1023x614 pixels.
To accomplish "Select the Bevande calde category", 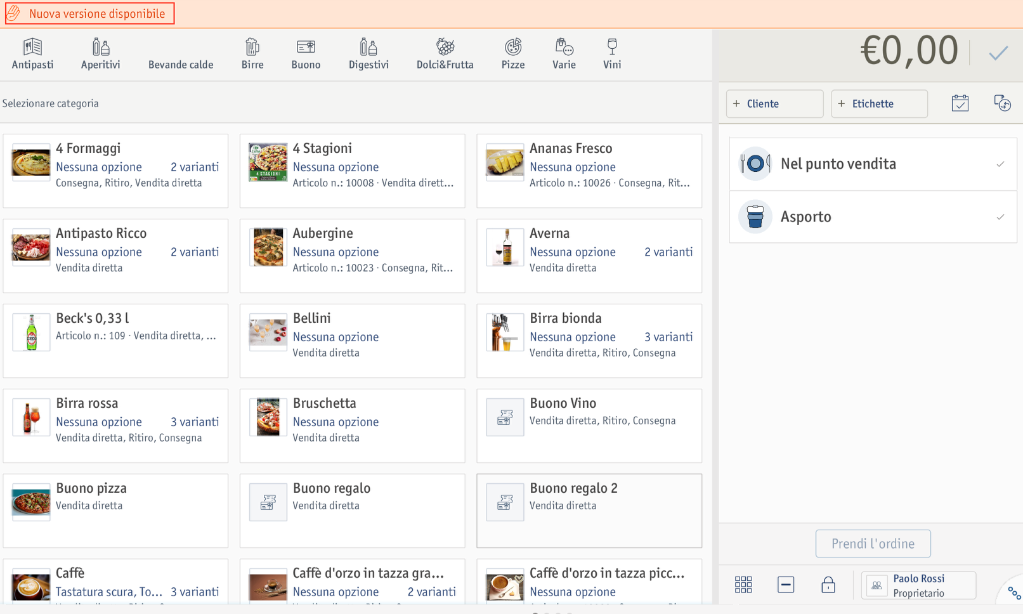I will pos(181,65).
